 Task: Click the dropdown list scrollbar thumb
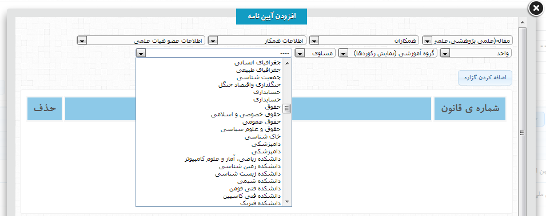287,109
